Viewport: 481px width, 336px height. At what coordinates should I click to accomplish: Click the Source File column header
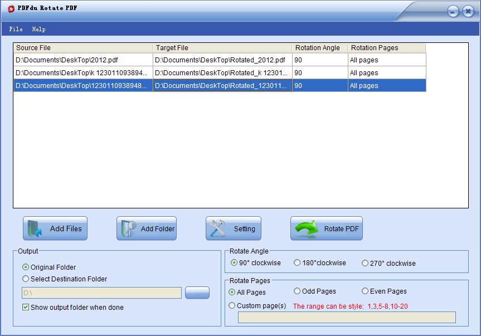(83, 48)
